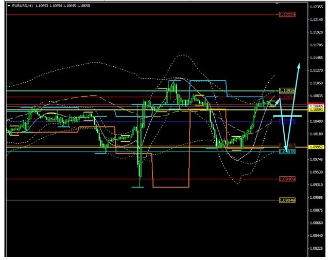Click the triangle beside the EURUSD,H1 title
Viewport: 328px width, 260px height.
9,6
